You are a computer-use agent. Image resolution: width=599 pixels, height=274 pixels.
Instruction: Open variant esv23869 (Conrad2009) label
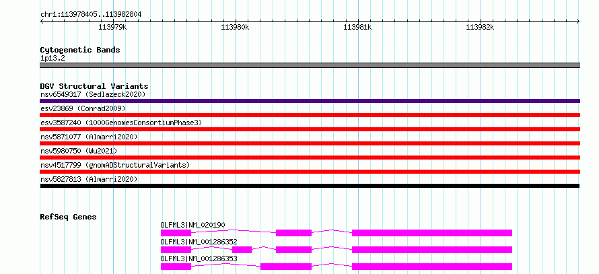point(83,108)
